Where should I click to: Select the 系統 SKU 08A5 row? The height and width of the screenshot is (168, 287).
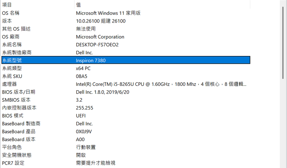coord(126,76)
